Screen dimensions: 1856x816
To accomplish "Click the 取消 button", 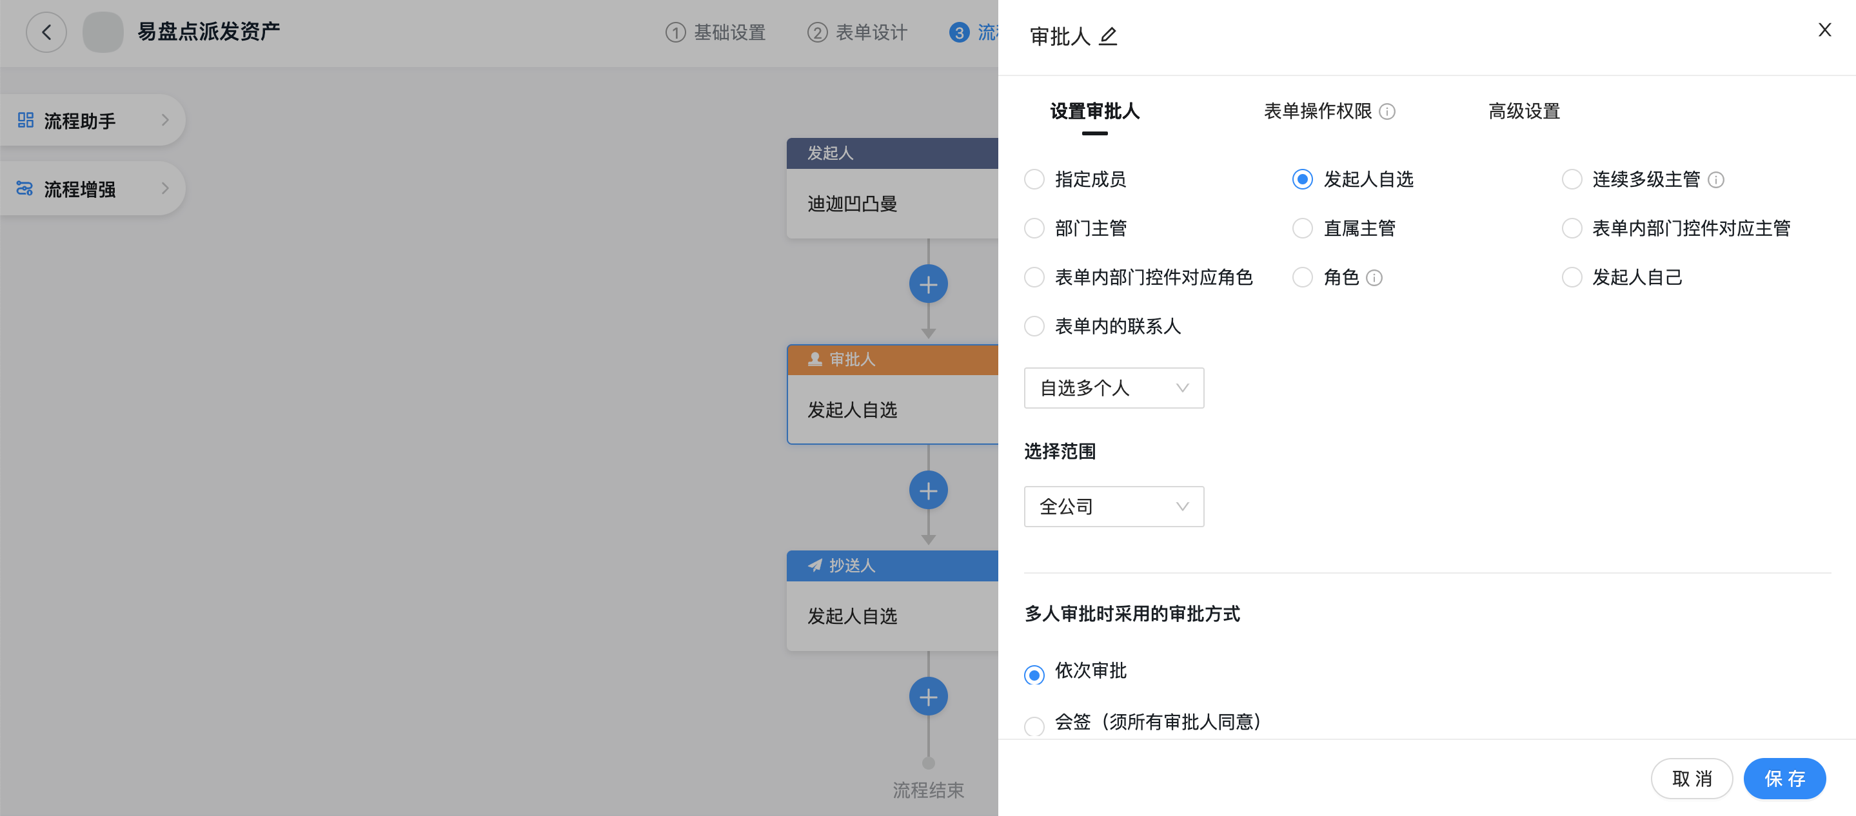I will click(x=1691, y=779).
